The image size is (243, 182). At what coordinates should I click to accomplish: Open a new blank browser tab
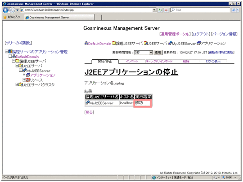98,18
